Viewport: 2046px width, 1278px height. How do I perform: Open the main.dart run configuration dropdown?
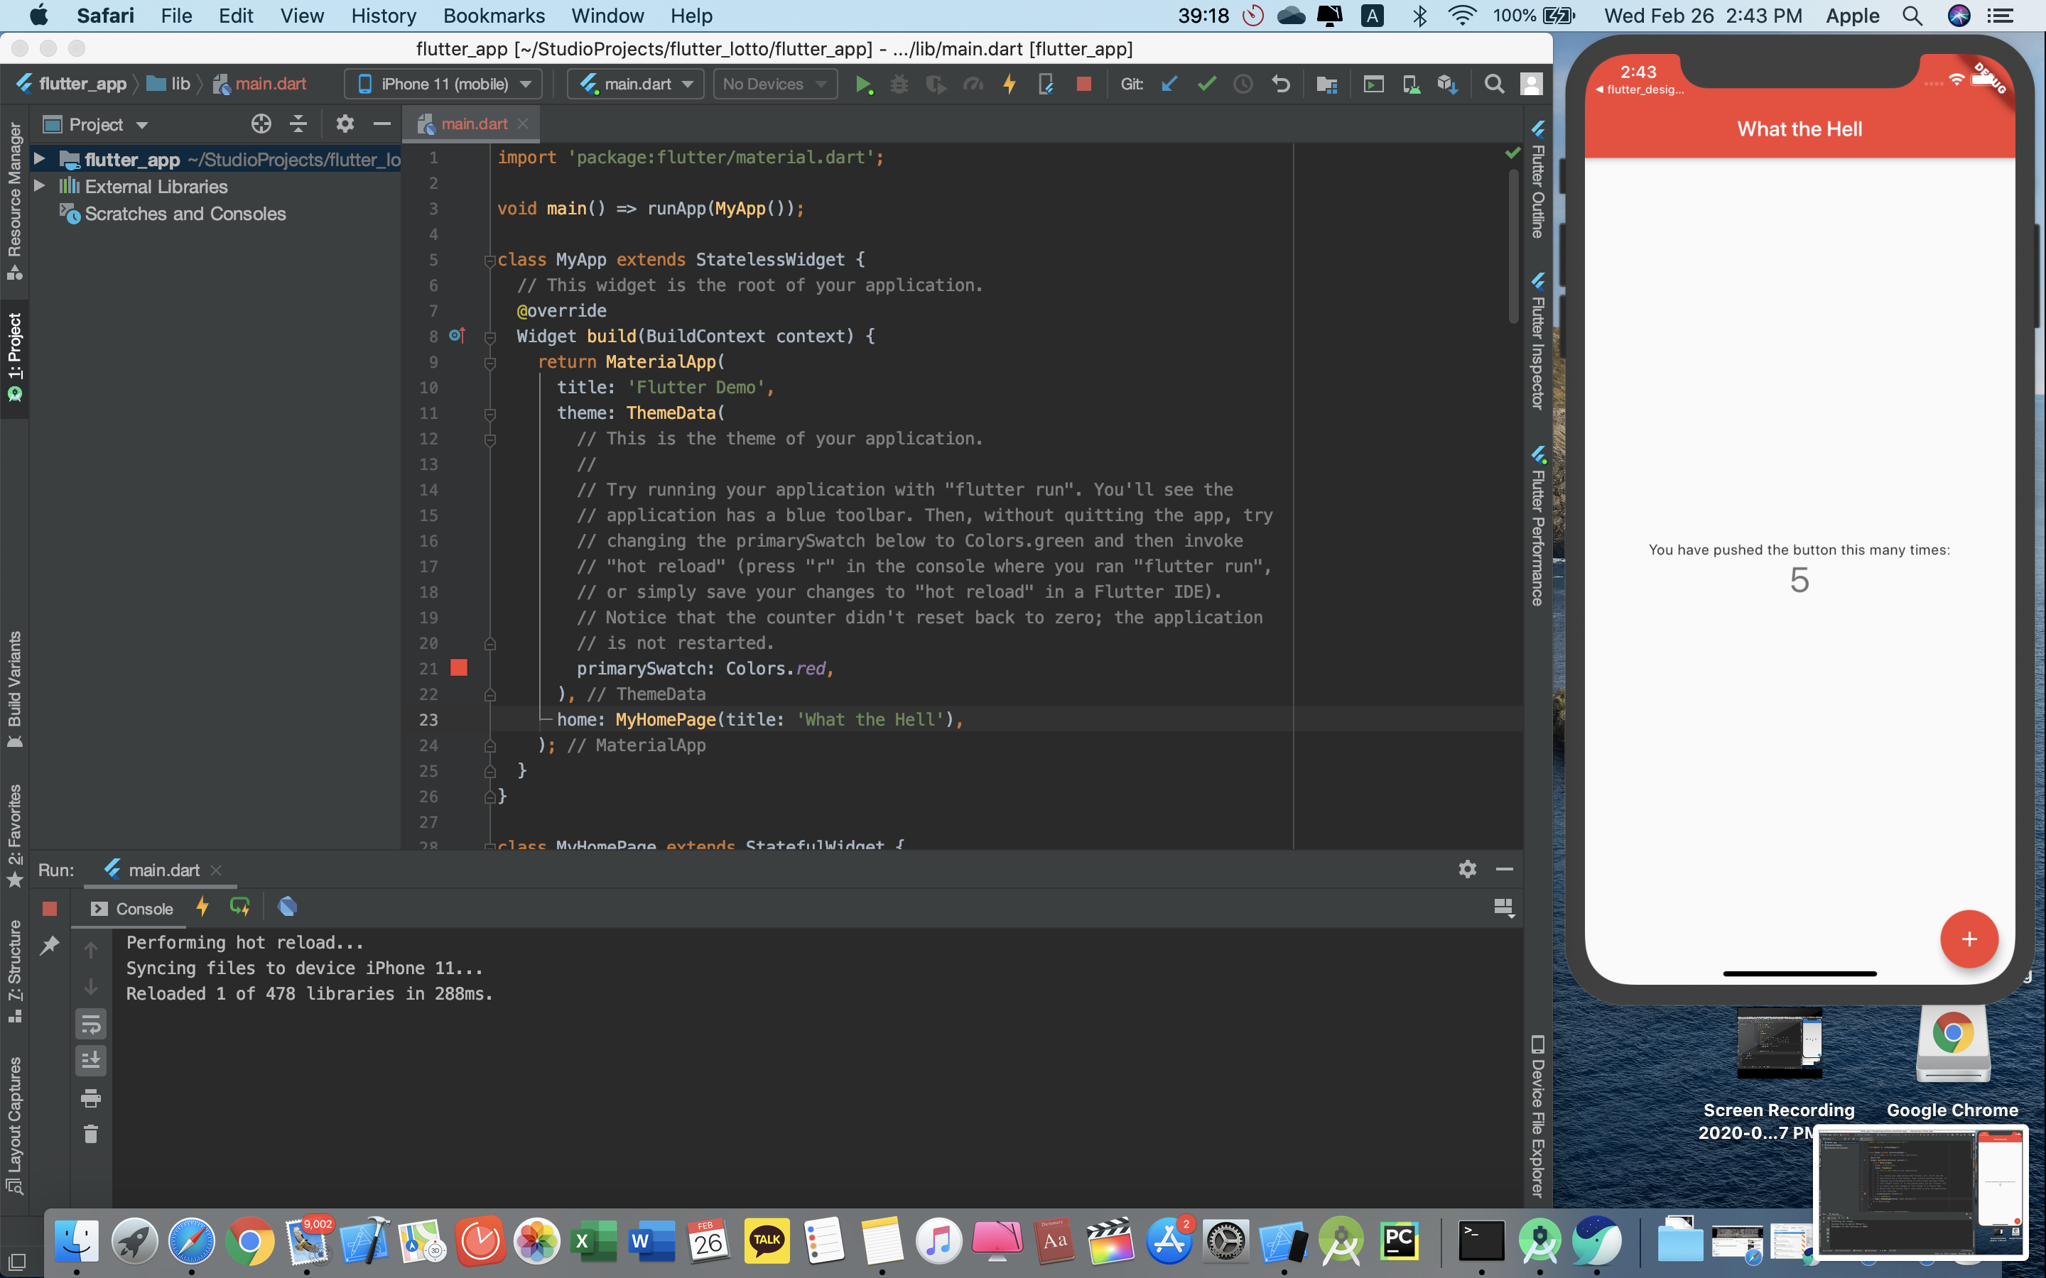point(636,84)
